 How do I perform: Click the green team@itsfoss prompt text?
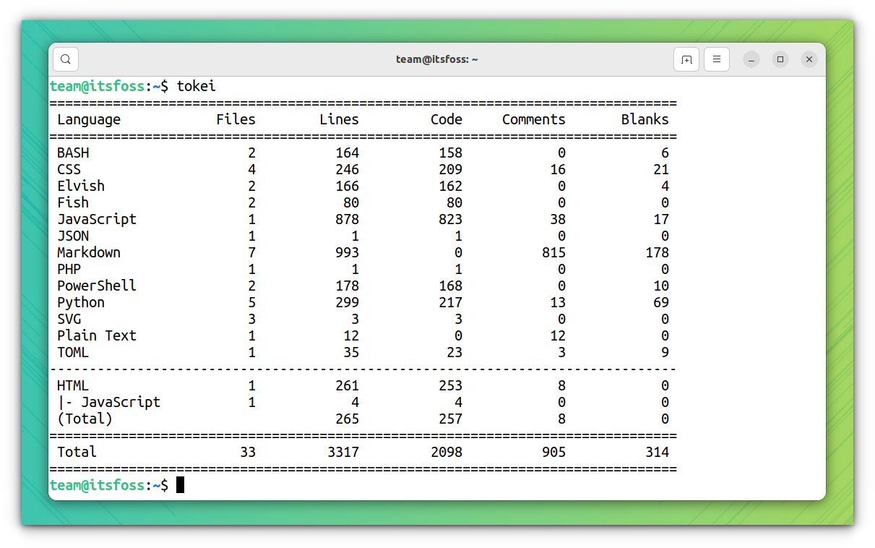[98, 85]
